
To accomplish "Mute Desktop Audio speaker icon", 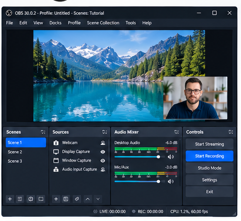I will [170, 157].
